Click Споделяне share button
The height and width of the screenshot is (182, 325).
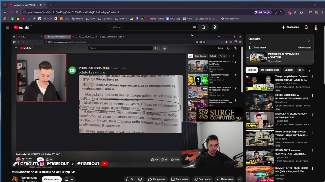(157, 179)
